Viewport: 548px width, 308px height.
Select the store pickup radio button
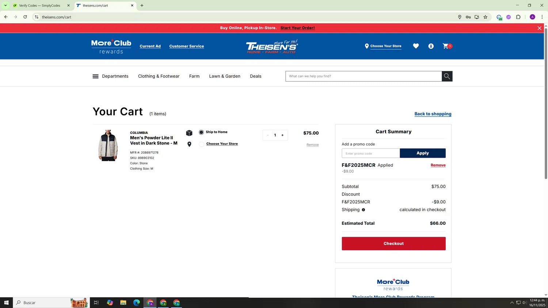[x=201, y=144]
